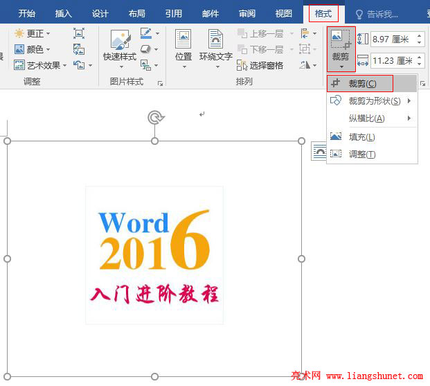Open the 邮件 tab

(210, 13)
